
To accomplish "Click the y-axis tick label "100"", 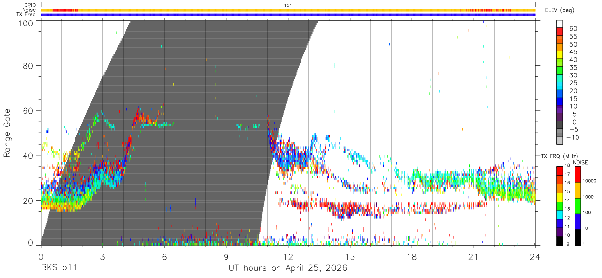I will (x=25, y=23).
